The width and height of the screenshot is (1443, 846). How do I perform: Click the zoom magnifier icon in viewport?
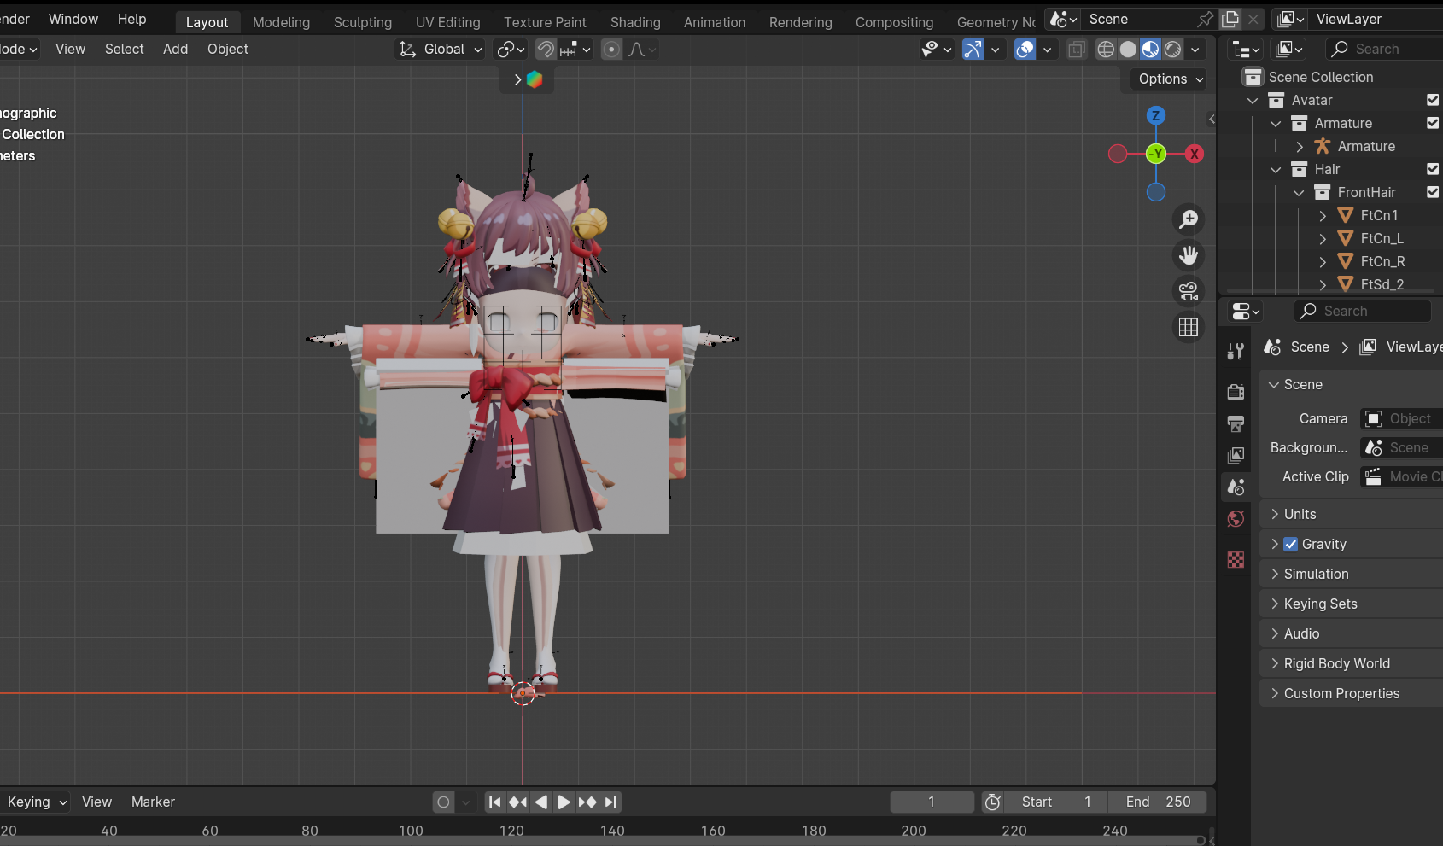(1189, 219)
